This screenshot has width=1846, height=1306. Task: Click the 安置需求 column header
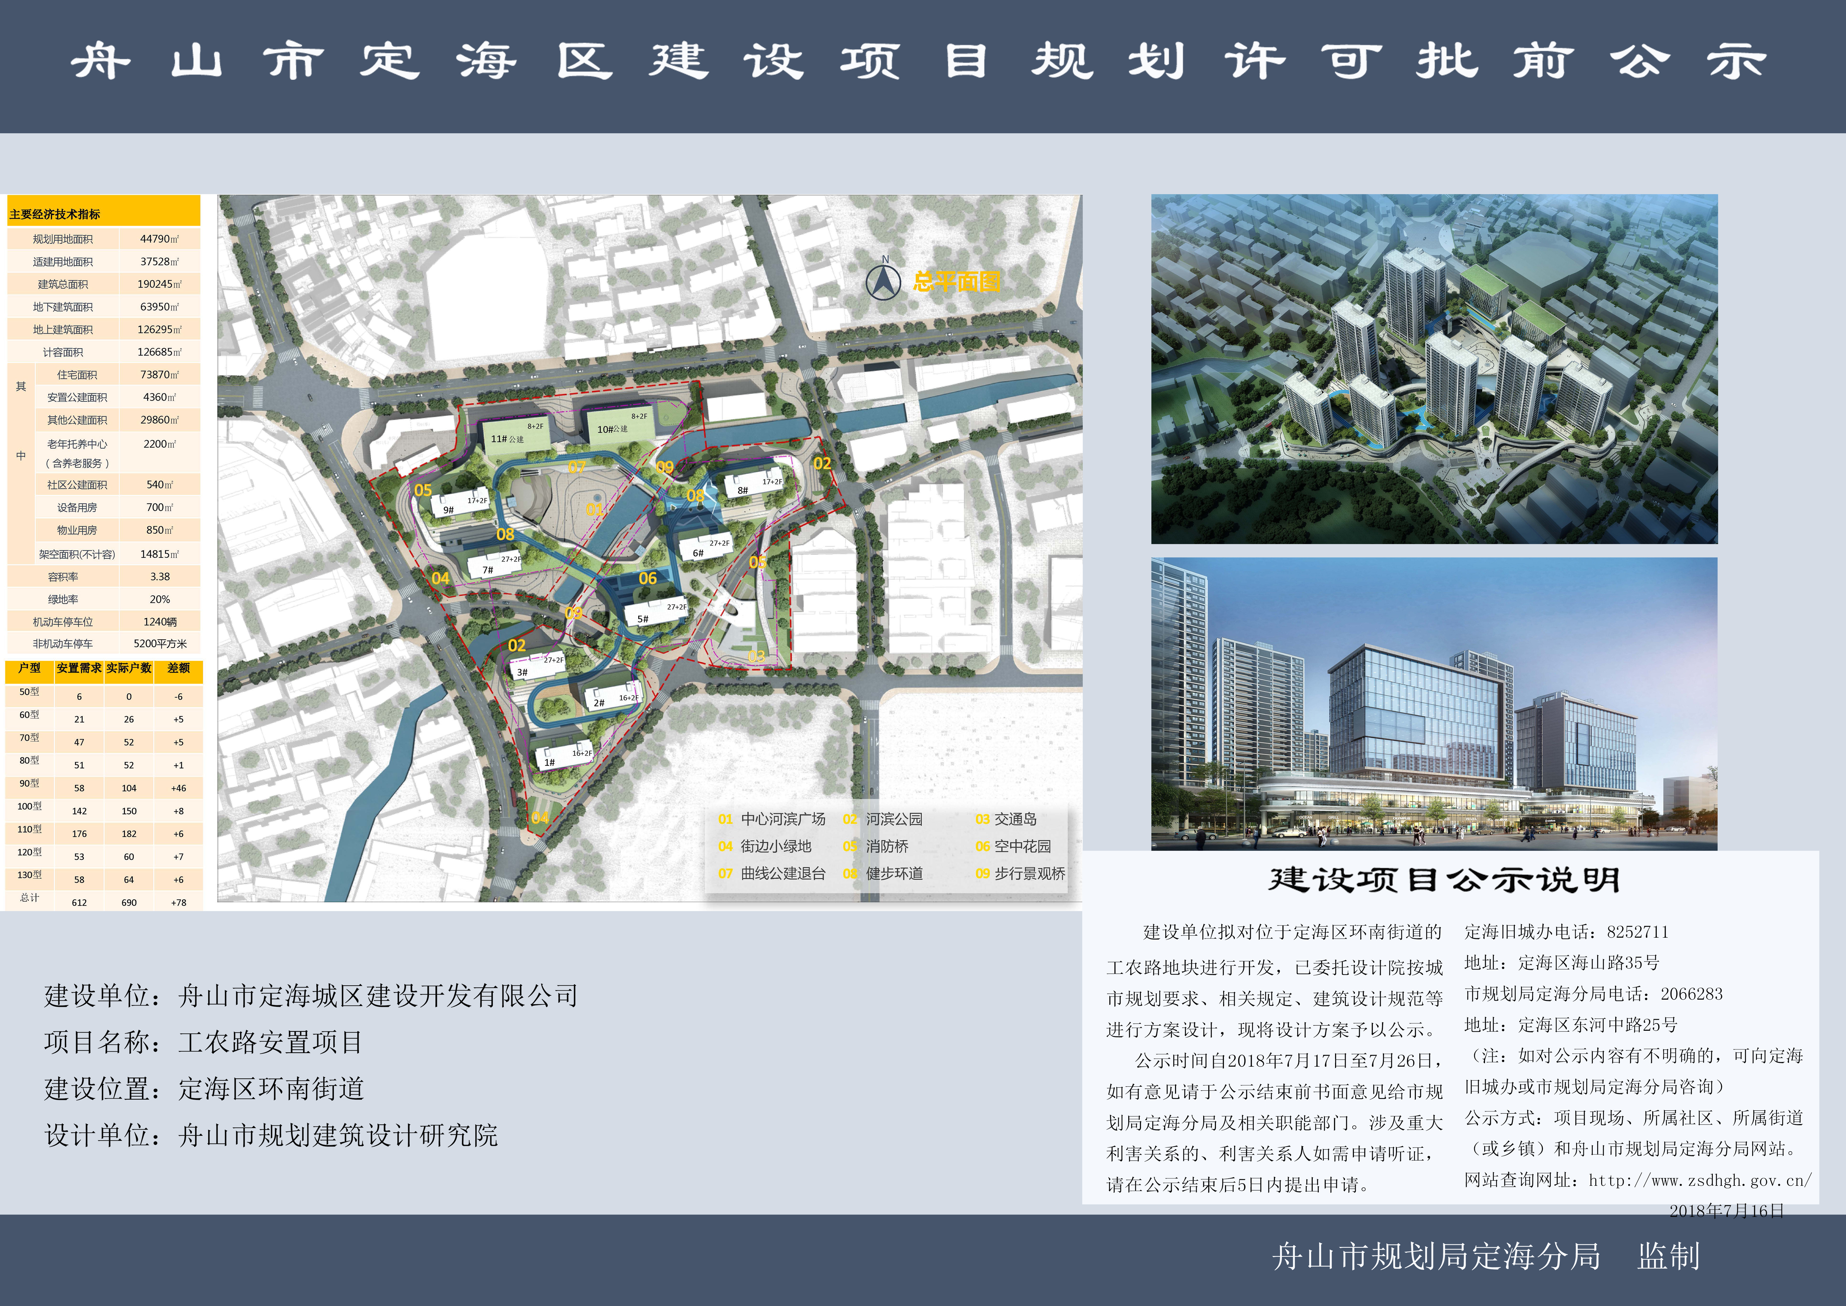click(x=79, y=668)
